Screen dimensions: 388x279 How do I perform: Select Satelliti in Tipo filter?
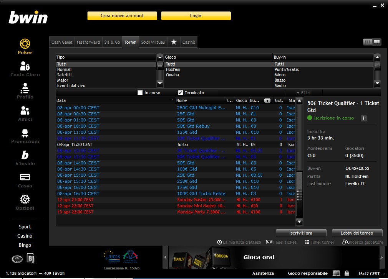click(x=106, y=75)
